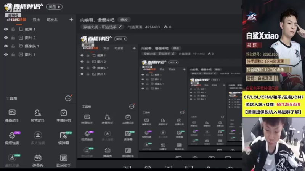Viewport: 305px width, 171px height.
Task: Add a new scene with plus icon
Action: (71, 20)
